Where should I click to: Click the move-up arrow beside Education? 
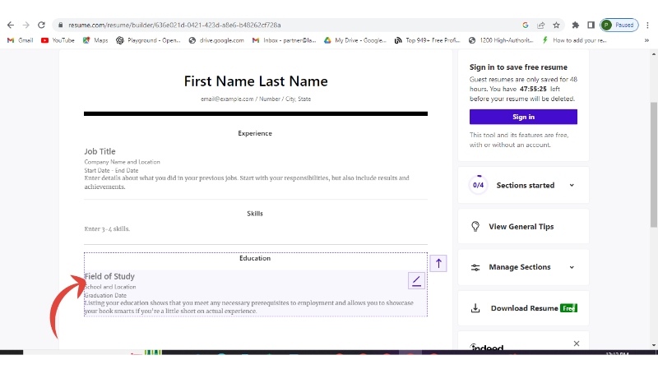[x=438, y=263]
